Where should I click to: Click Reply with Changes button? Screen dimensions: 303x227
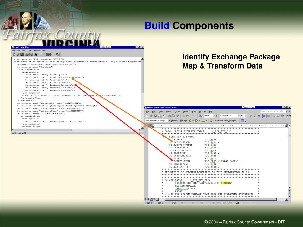[x=226, y=121]
